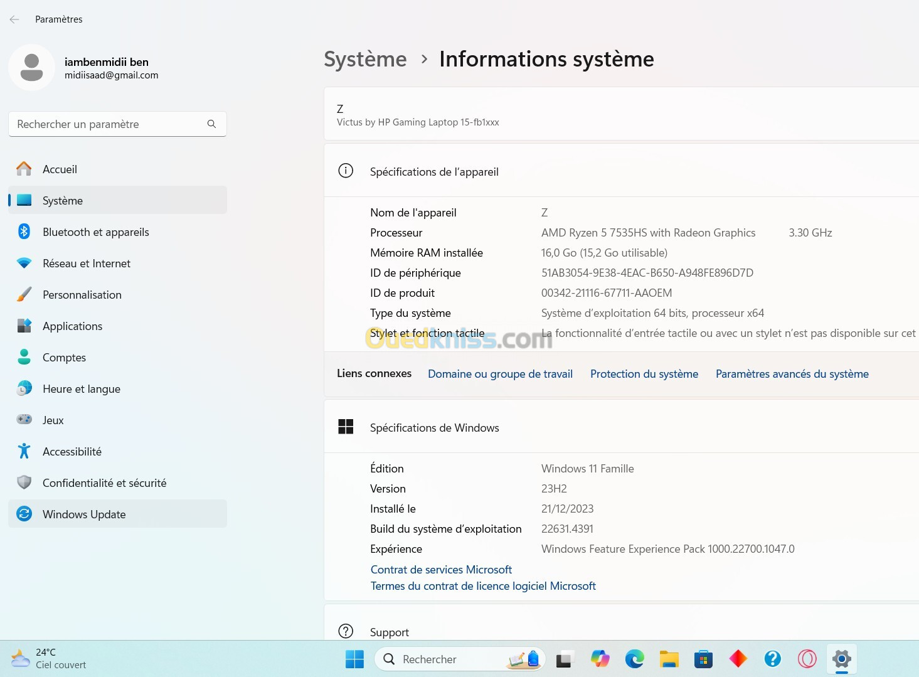Open the weather widget showing 24°C
919x677 pixels.
pyautogui.click(x=48, y=658)
